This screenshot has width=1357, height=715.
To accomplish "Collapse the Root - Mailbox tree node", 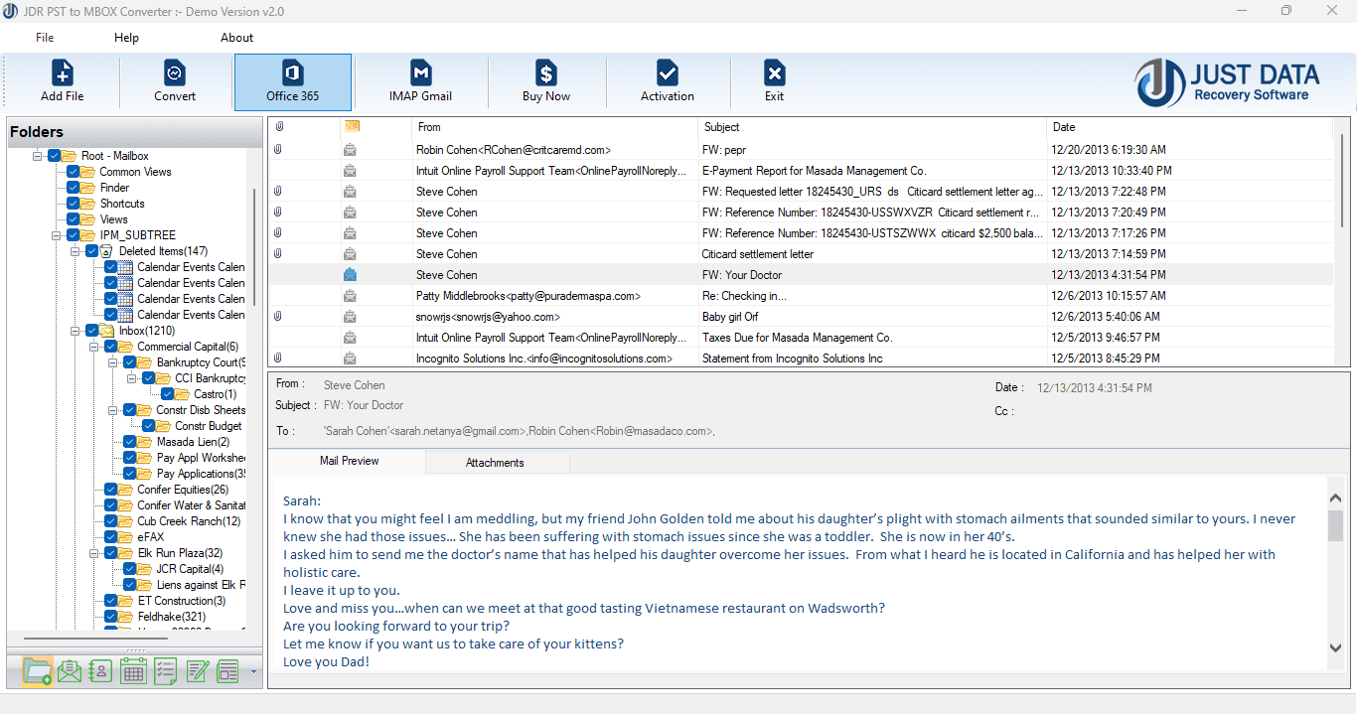I will click(37, 155).
